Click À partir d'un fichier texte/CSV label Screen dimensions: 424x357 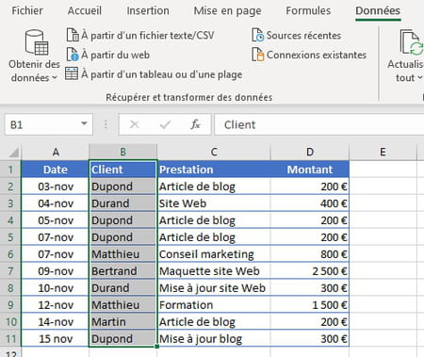coord(148,35)
